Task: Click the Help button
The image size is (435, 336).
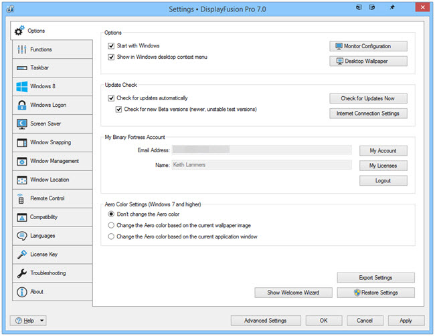Action: click(x=28, y=321)
